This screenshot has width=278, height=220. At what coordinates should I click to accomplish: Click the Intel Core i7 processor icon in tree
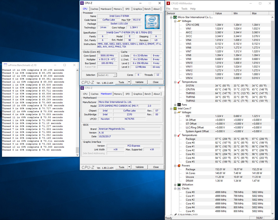tap(175, 109)
